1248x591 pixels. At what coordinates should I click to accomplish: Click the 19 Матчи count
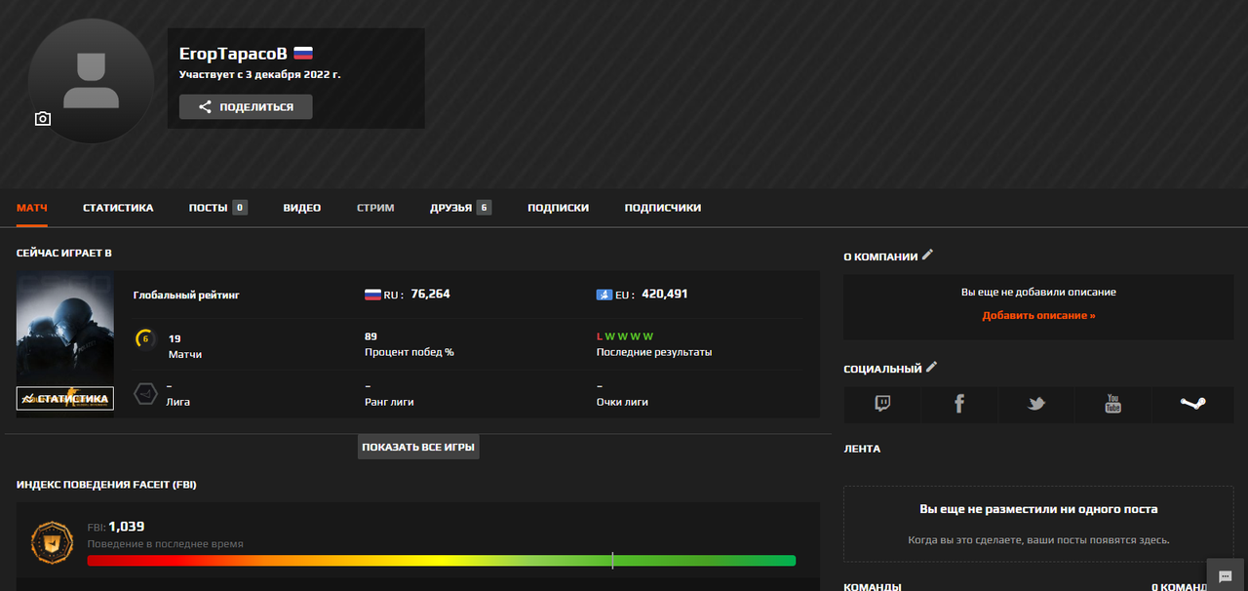pos(185,346)
